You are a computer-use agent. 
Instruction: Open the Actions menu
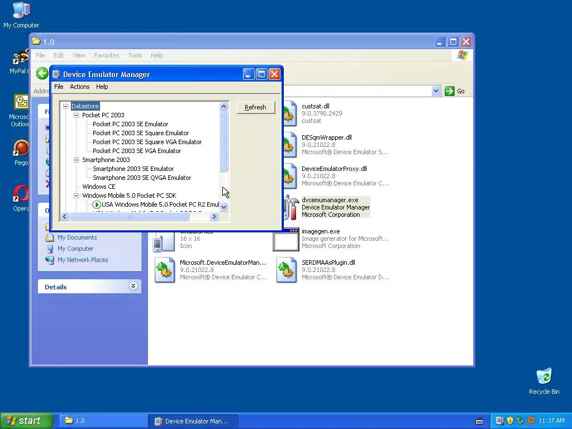(79, 87)
